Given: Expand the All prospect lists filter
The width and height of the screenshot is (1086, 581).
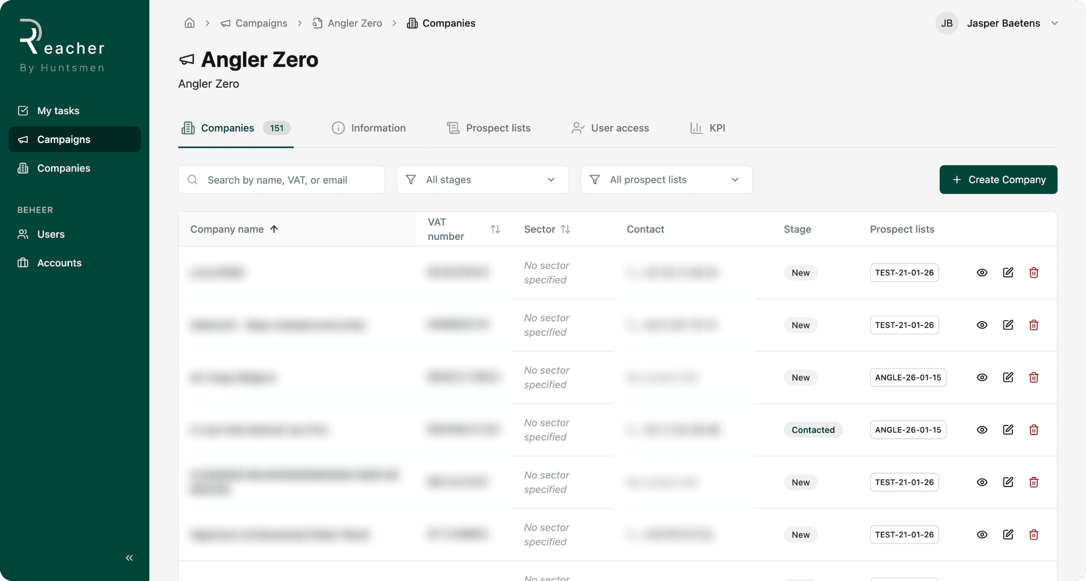Looking at the screenshot, I should pyautogui.click(x=666, y=179).
